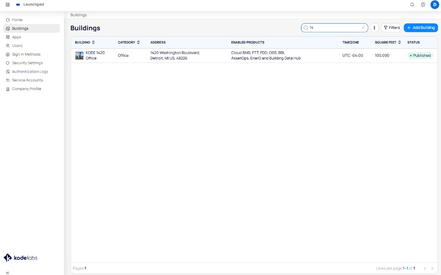
Task: Open Users page in sidebar
Action: pyautogui.click(x=31, y=46)
